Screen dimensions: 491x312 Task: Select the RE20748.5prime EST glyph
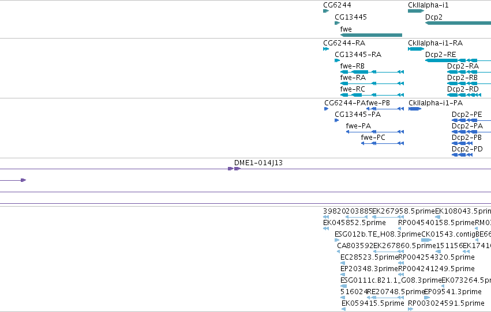(x=386, y=298)
